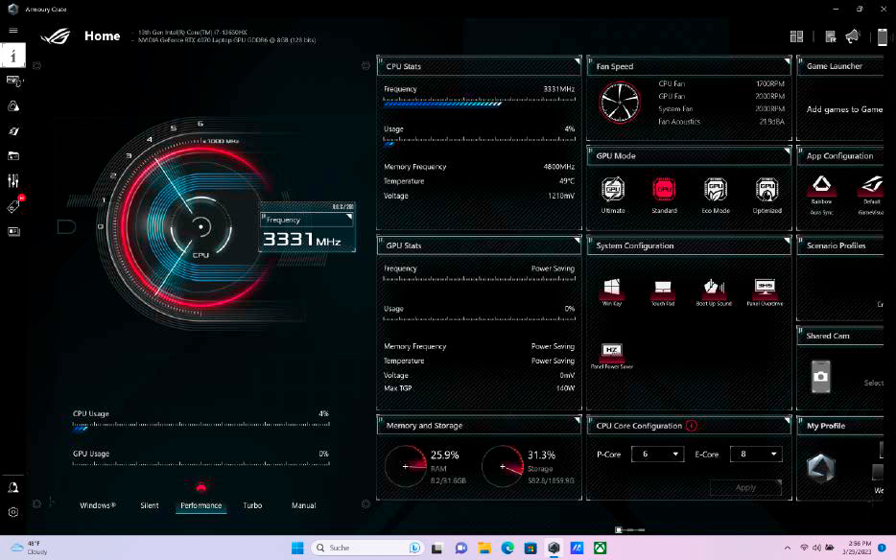896x560 pixels.
Task: Click the Fan Speed dial icon
Action: [619, 103]
